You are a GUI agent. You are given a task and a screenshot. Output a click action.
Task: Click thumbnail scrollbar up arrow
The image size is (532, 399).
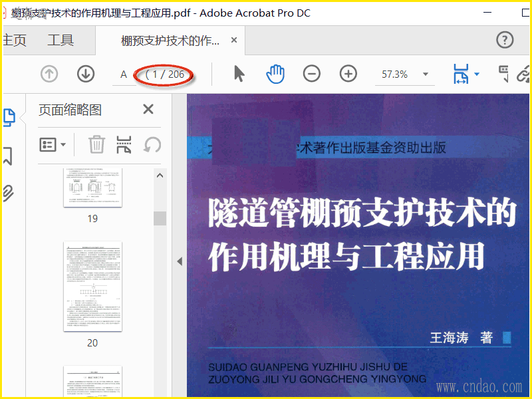[160, 176]
